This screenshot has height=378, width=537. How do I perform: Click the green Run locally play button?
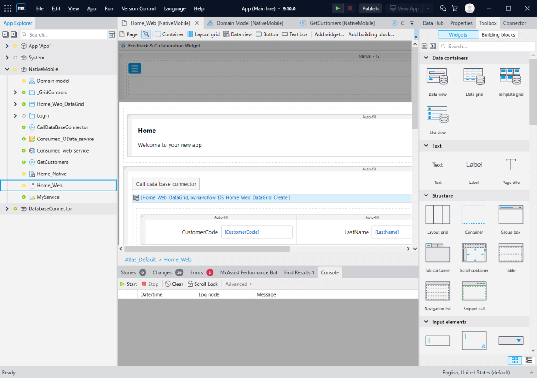337,8
